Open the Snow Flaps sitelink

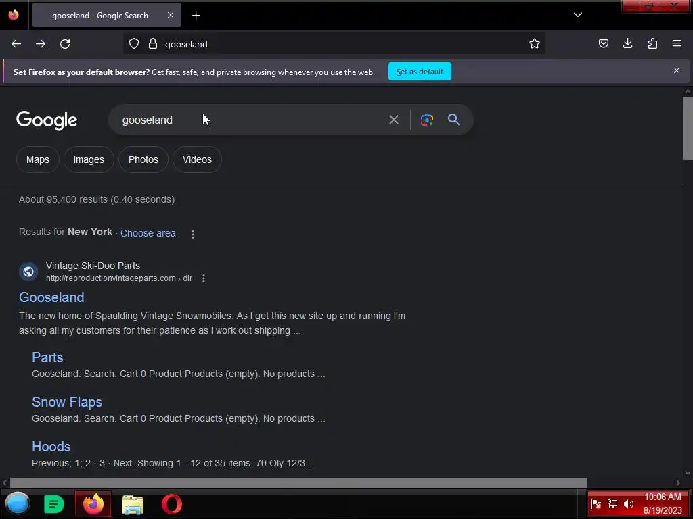click(67, 402)
